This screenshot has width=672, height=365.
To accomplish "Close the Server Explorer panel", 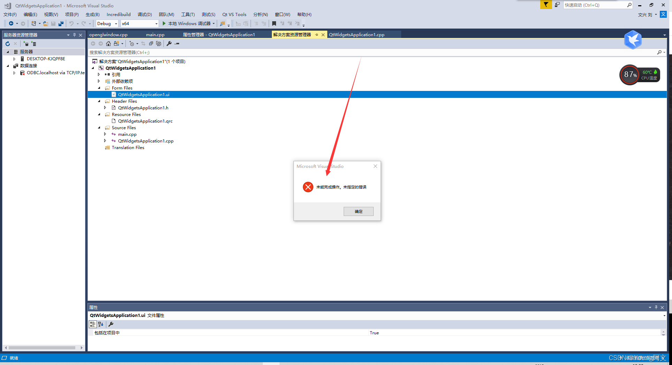I will tap(81, 35).
